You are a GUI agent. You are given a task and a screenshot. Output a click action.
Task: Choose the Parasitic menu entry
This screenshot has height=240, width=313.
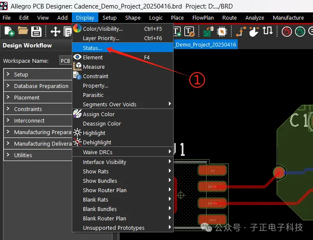pyautogui.click(x=123, y=95)
